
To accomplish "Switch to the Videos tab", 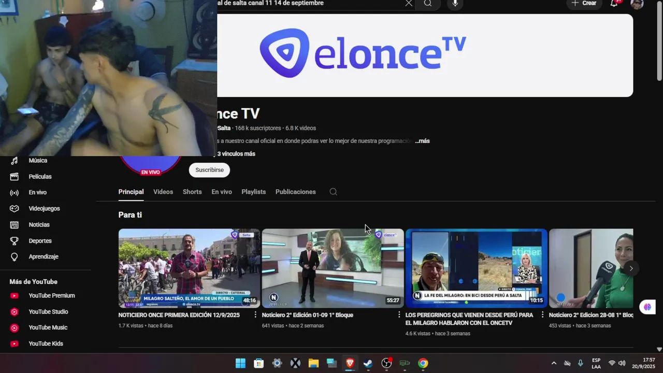I will click(163, 192).
